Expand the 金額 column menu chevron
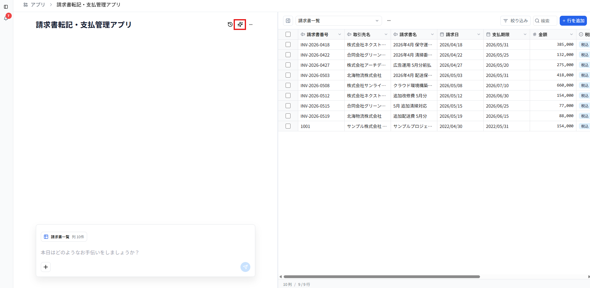 [x=571, y=34]
